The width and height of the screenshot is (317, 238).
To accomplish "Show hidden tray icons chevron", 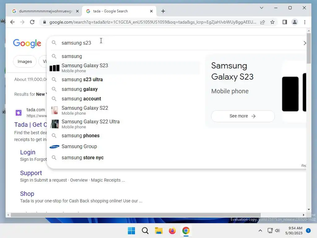I will [260, 231].
